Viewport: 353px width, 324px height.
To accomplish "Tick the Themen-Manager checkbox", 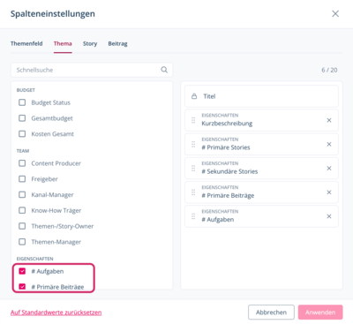I will (x=22, y=242).
